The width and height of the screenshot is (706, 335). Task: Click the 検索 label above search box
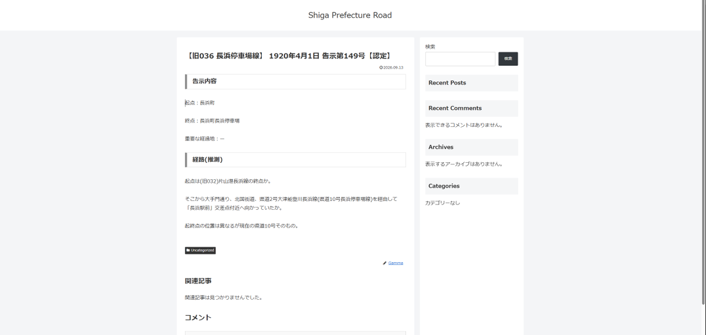[430, 46]
